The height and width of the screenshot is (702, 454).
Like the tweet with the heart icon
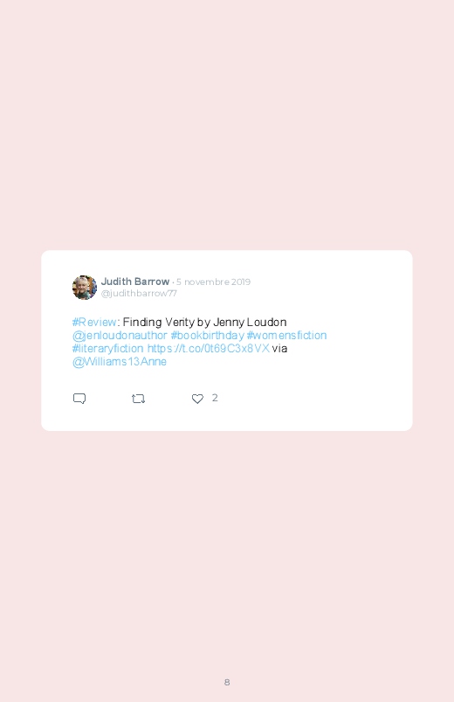pos(197,399)
